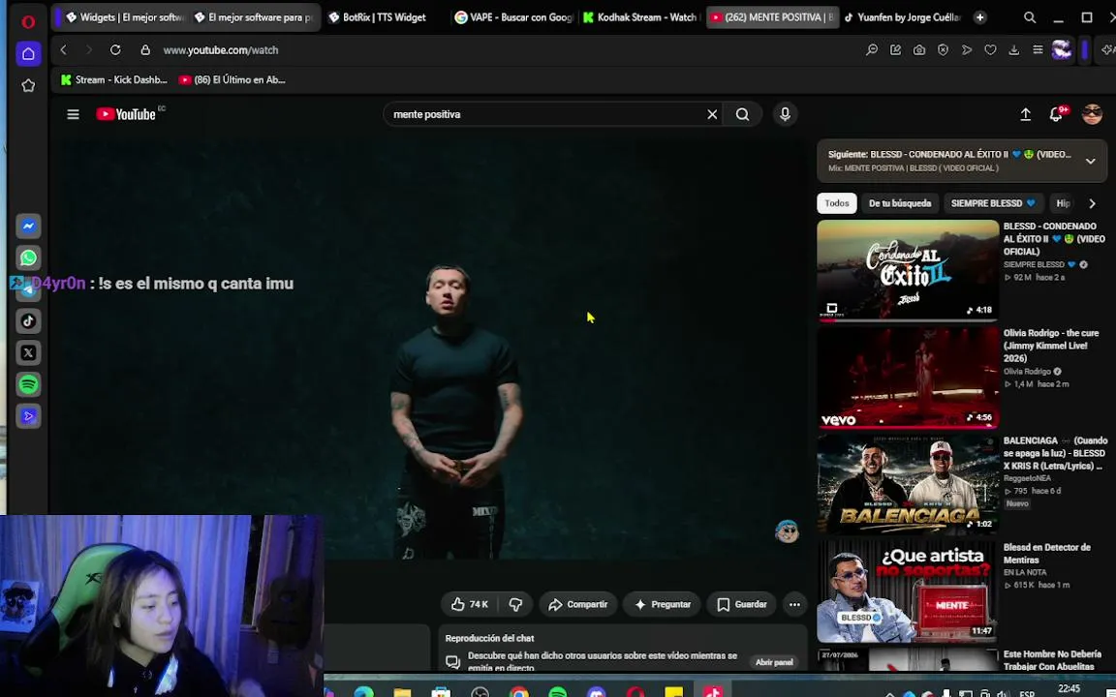Go back in browser history
Image resolution: width=1116 pixels, height=697 pixels.
click(x=63, y=49)
